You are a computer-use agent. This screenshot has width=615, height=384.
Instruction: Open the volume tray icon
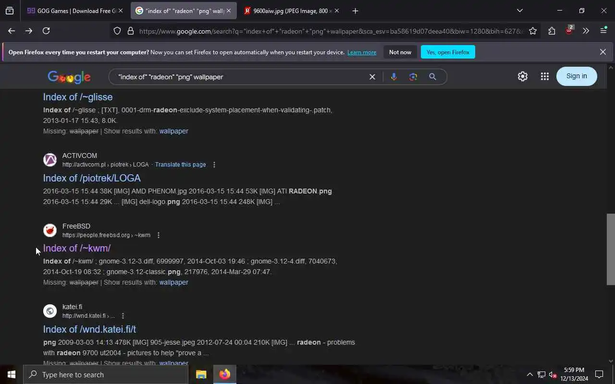(553, 374)
